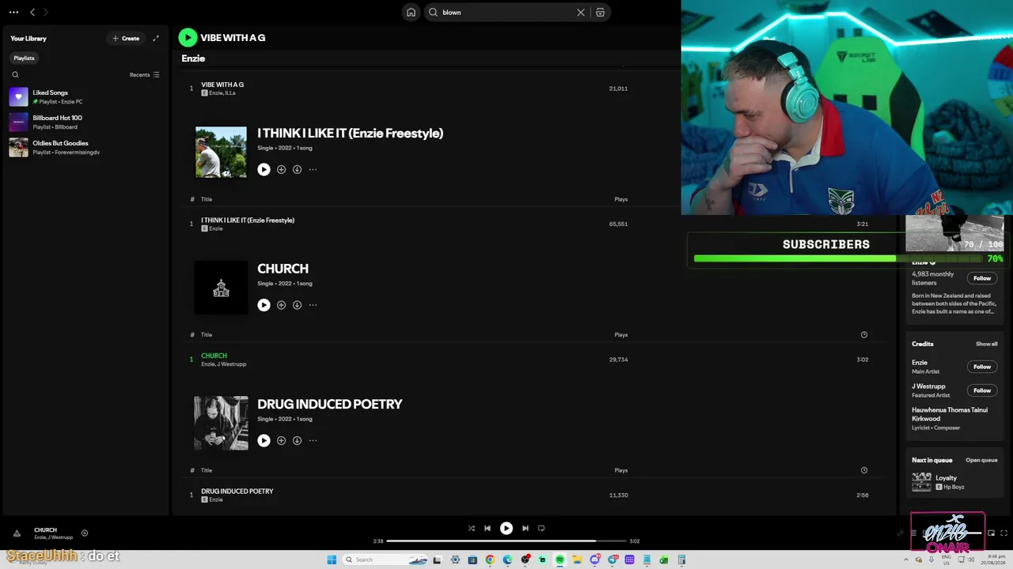Select I THINK I LIKE IT track row
Viewport: 1013px width, 569px height.
pos(534,224)
